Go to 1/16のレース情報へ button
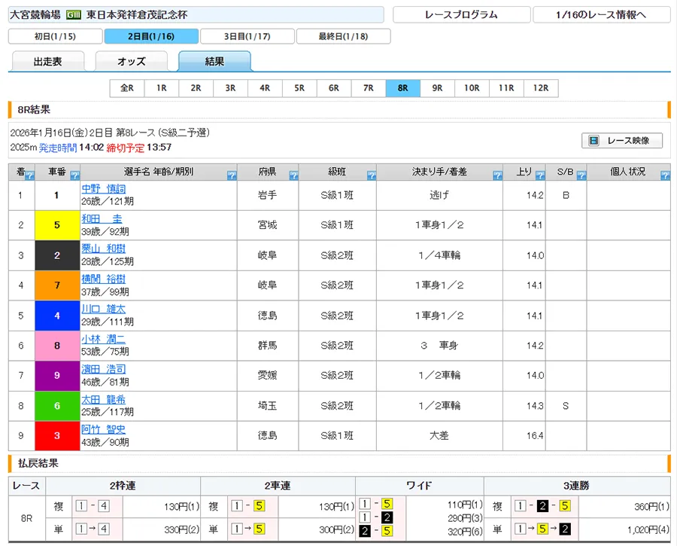Screen dimensions: 677x546 click(x=601, y=15)
